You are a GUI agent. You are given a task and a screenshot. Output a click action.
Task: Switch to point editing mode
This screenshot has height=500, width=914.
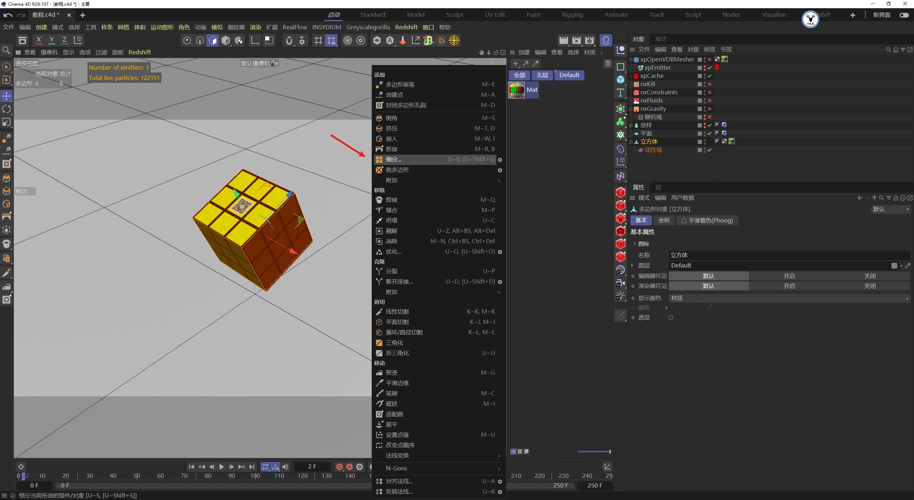click(x=6, y=178)
